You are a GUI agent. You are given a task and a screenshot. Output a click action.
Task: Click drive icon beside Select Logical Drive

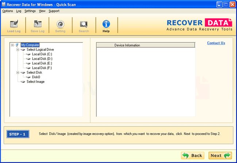click(23, 49)
